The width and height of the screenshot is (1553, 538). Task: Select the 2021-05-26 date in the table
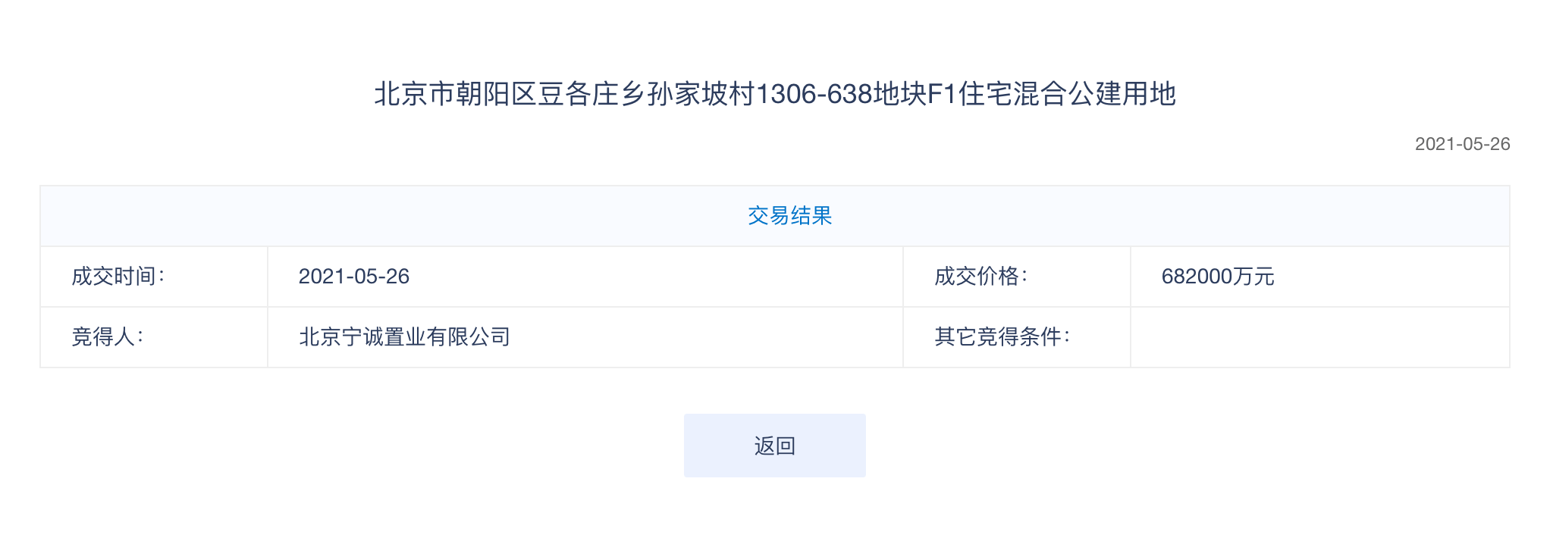(x=354, y=277)
